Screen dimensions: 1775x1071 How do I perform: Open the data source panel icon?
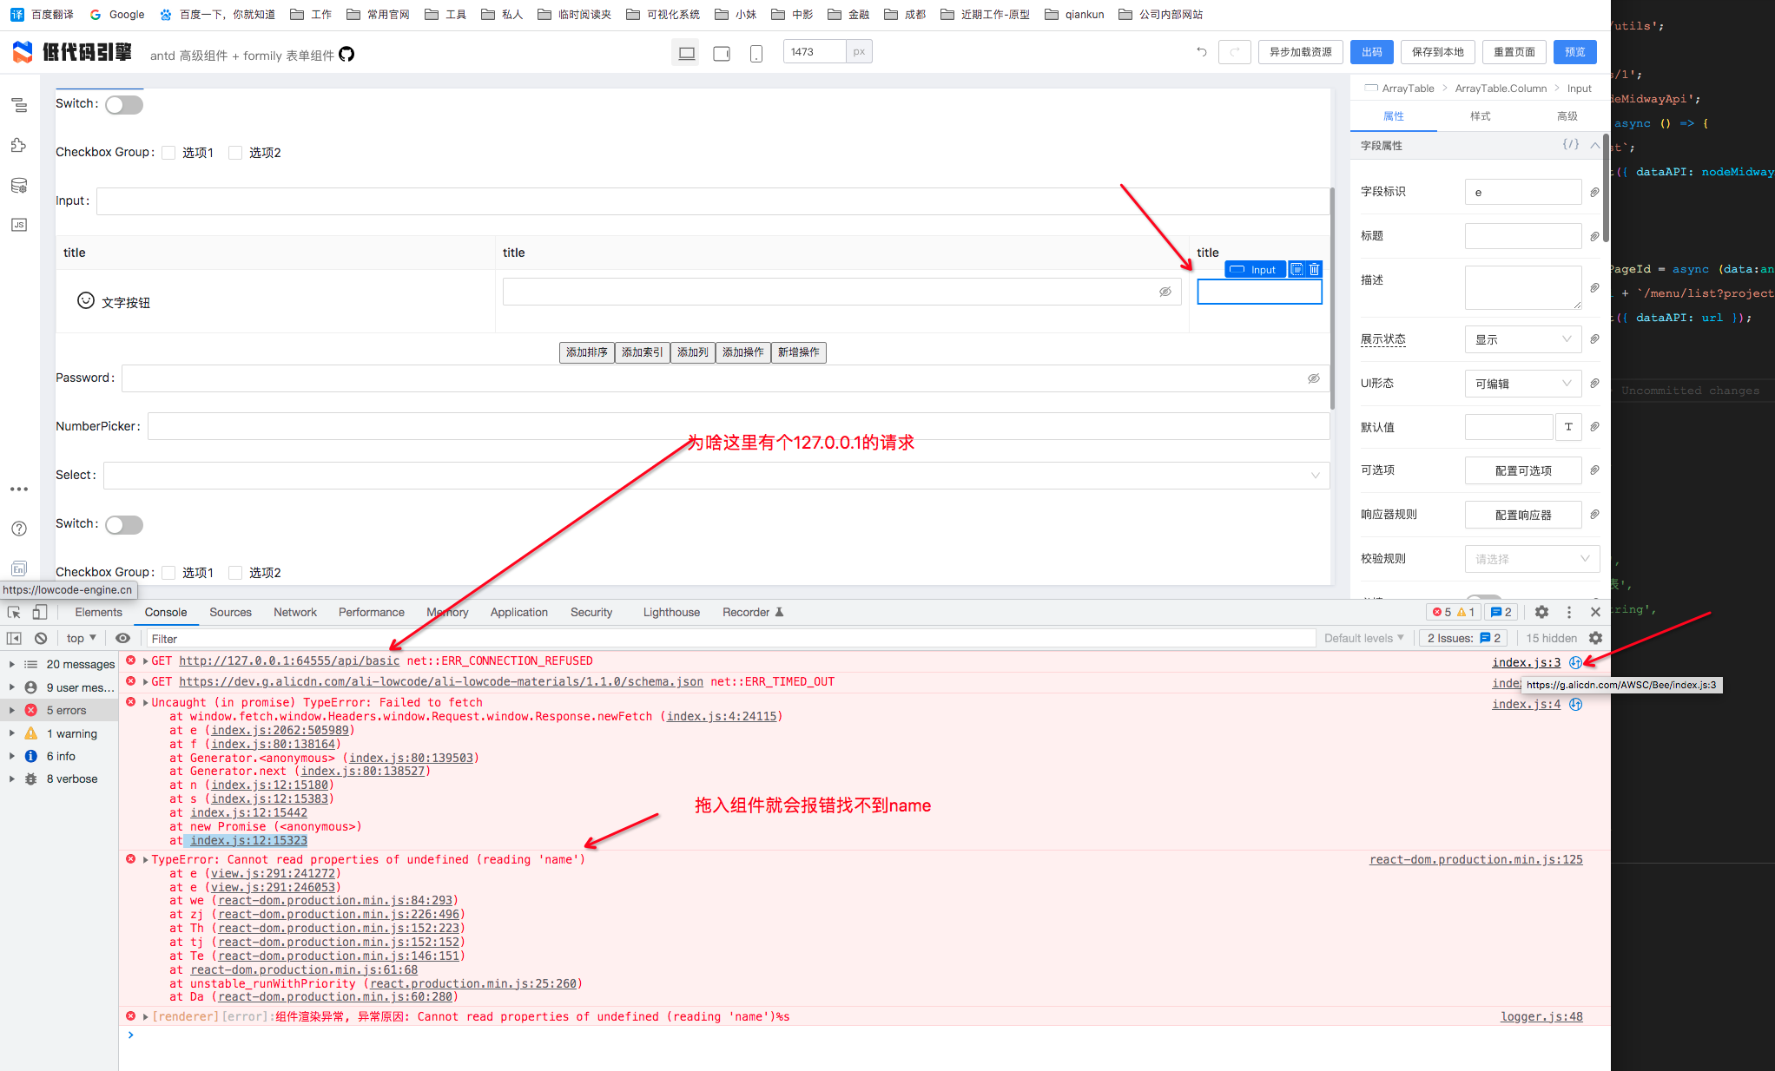19,185
